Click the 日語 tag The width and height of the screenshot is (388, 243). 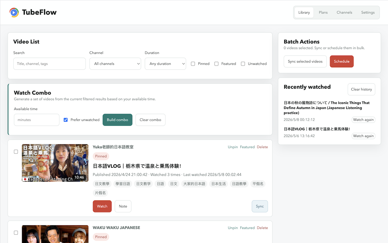point(160,184)
